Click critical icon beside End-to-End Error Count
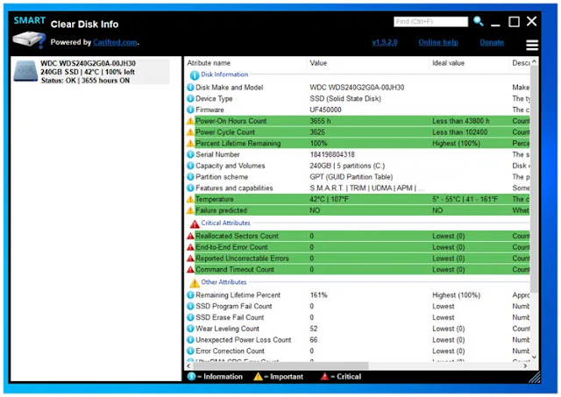 tap(190, 247)
